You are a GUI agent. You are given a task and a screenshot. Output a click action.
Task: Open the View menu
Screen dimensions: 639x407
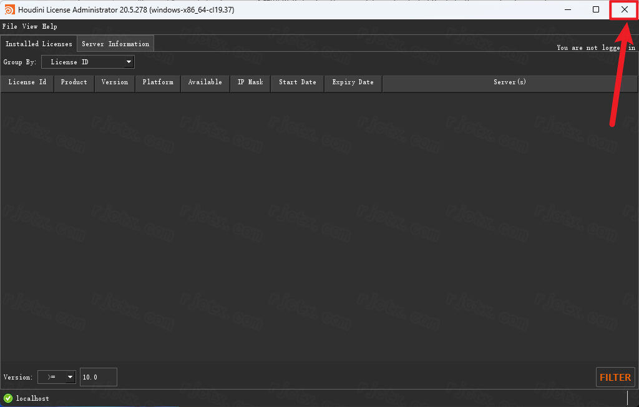pyautogui.click(x=30, y=27)
